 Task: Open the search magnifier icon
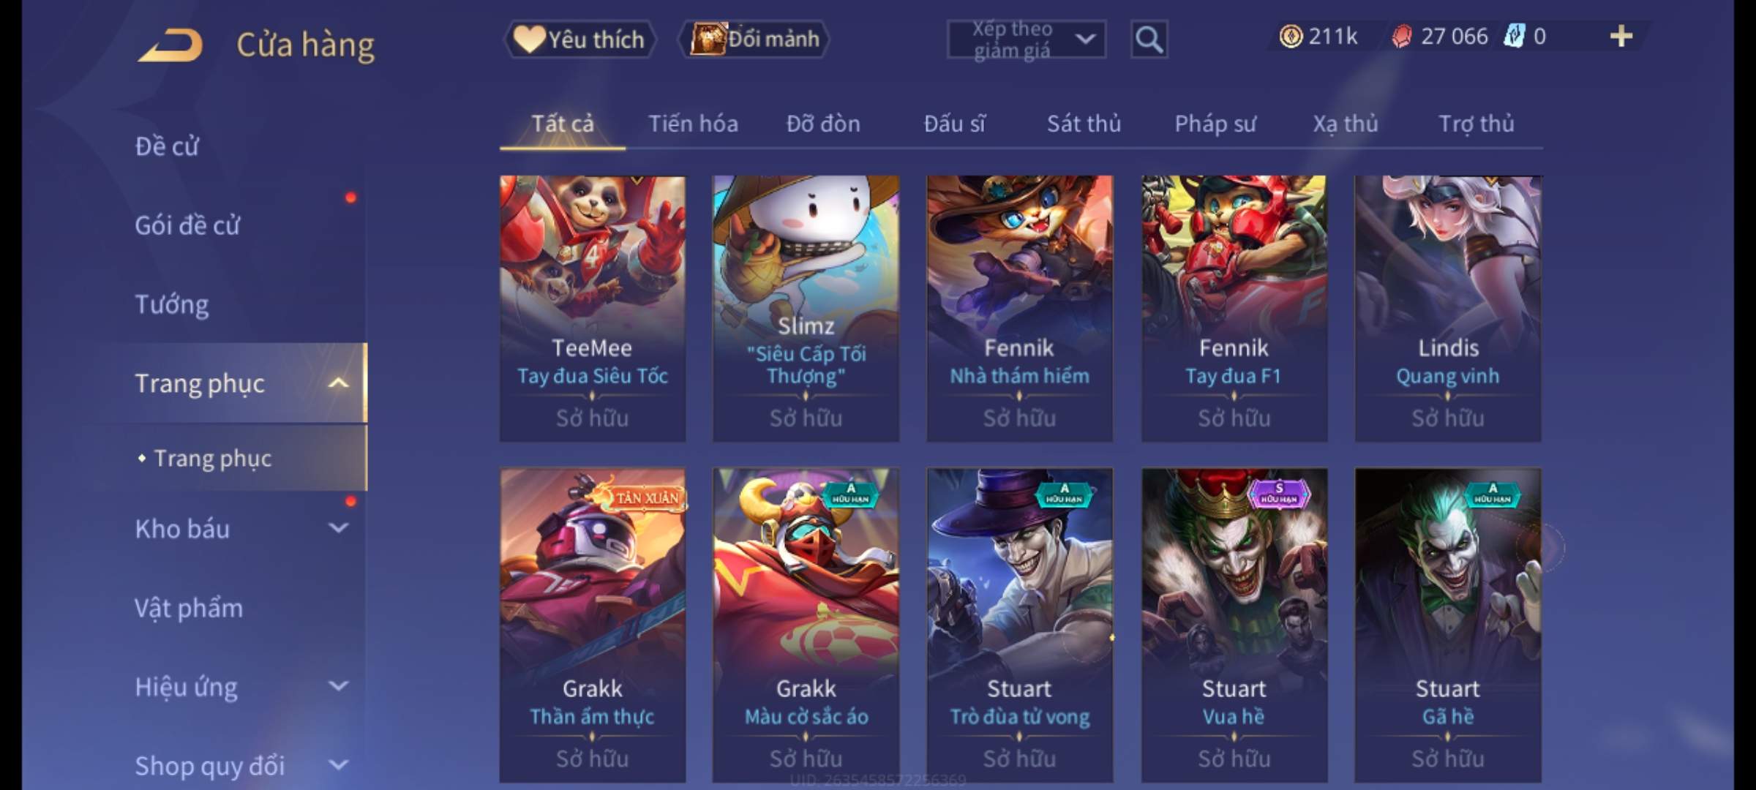pos(1149,39)
